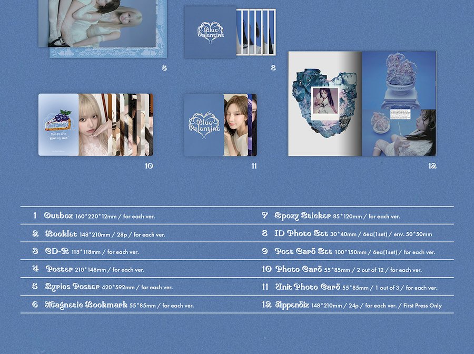This screenshot has width=474, height=354.
Task: Open the appendix top-right sculpture photo
Action: [x=399, y=79]
